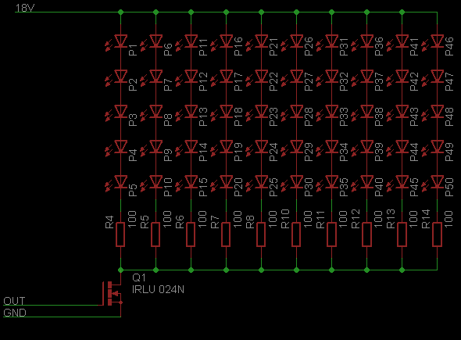Screen dimensions: 461x340
Task: Select the resistor symbol R13
Action: (402, 234)
